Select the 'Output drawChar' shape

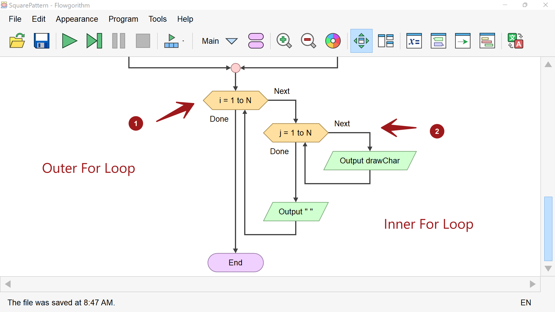pos(370,160)
